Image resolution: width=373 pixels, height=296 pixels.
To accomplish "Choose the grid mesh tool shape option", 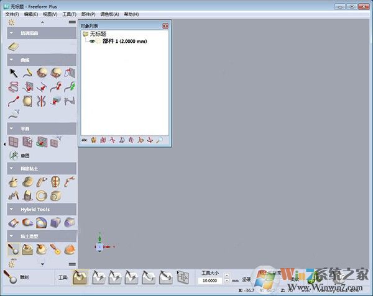I will pyautogui.click(x=183, y=277).
